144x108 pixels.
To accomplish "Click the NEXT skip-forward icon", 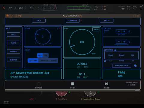I will click(x=106, y=84).
